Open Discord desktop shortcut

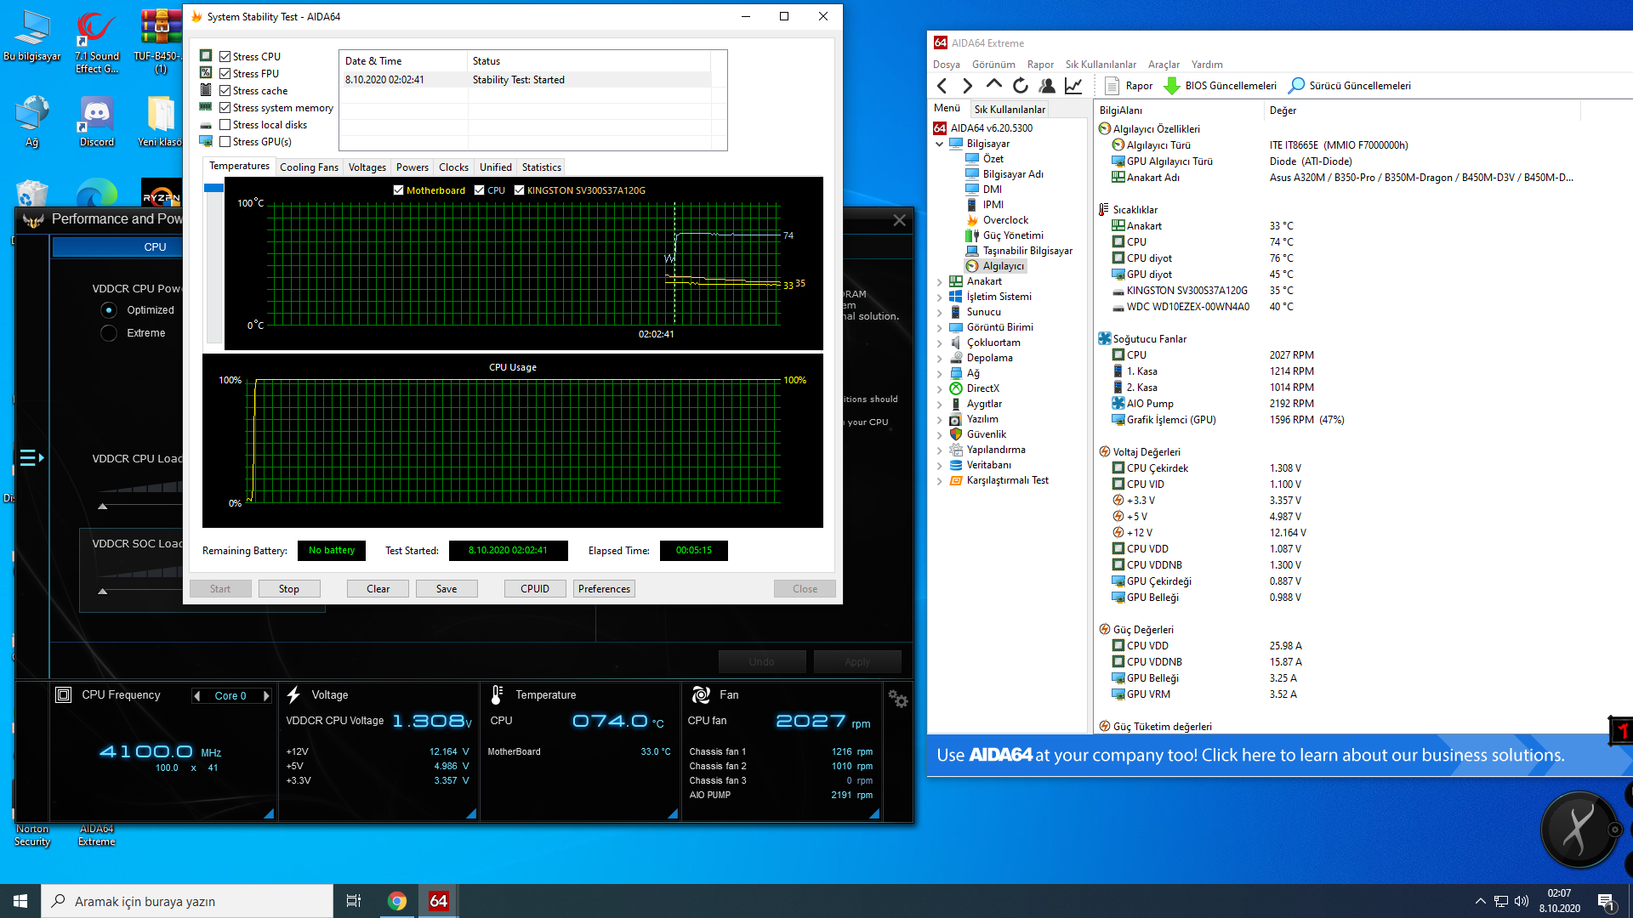tap(96, 121)
